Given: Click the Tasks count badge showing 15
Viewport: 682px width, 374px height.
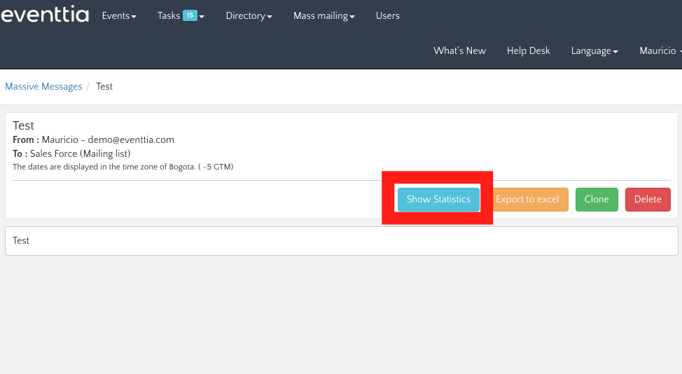Looking at the screenshot, I should tap(190, 15).
